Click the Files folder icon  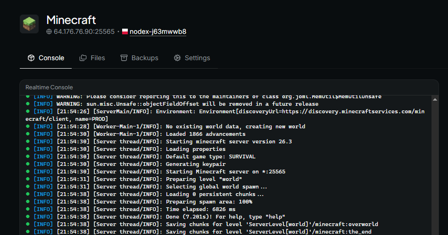click(x=83, y=58)
